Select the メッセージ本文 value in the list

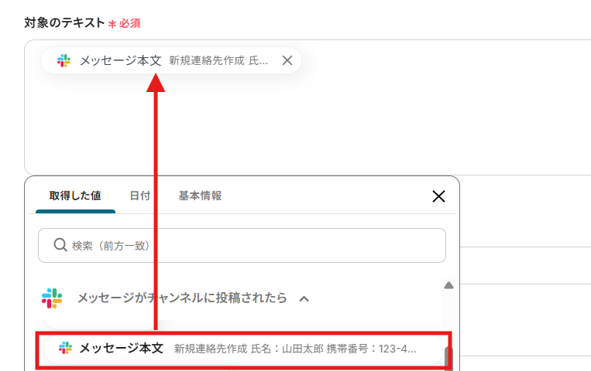tap(243, 349)
